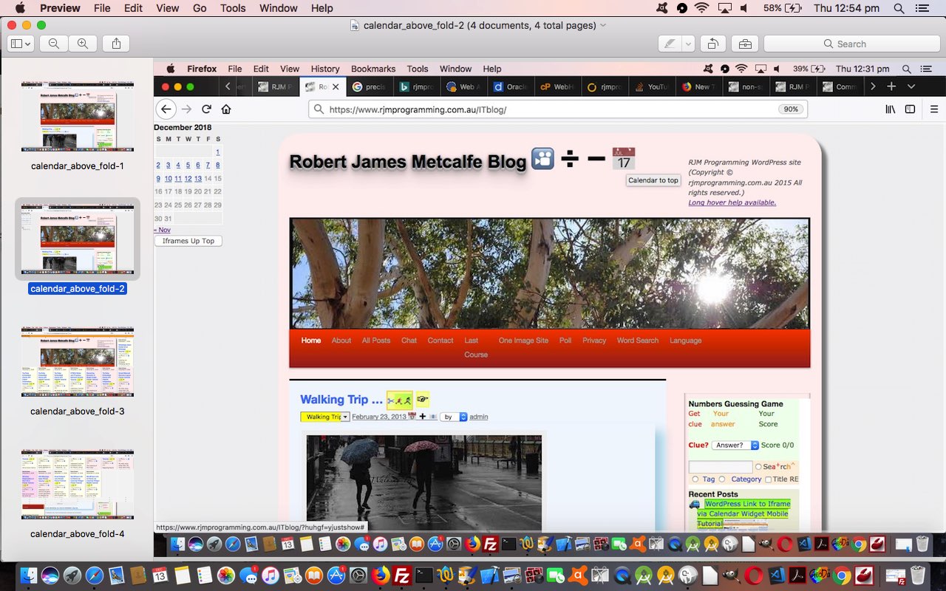Open the Tools menu in Preview

click(x=233, y=8)
